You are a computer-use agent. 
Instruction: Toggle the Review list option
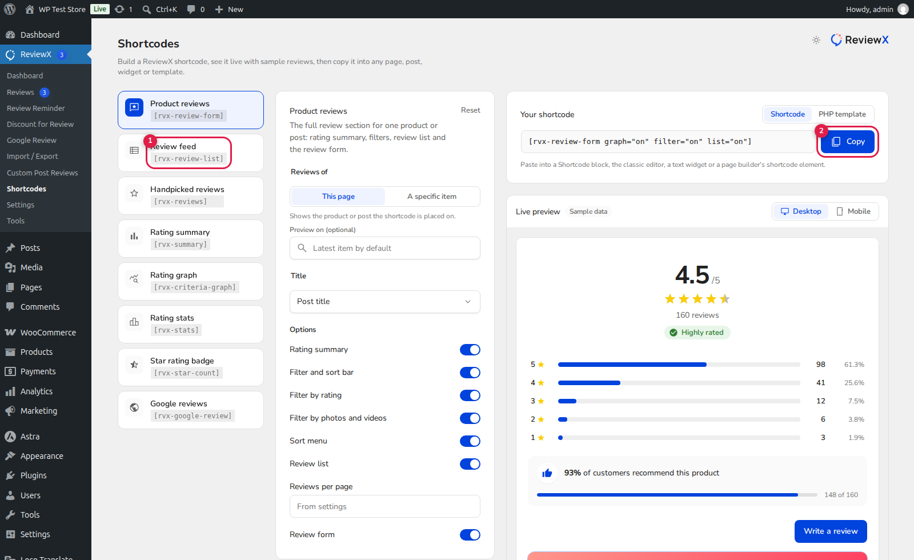[470, 464]
